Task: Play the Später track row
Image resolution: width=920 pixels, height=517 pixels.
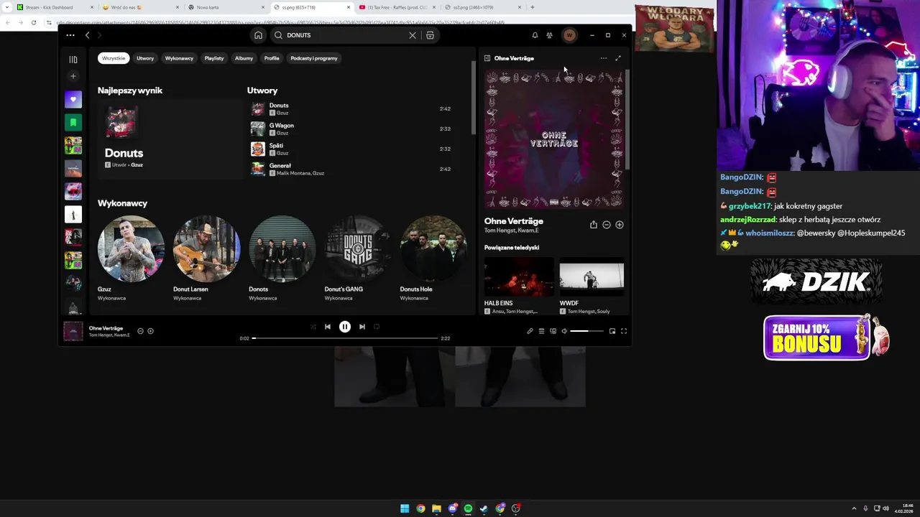Action: (352, 149)
